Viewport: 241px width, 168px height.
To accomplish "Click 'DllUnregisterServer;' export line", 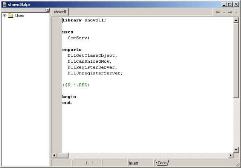I will pos(95,73).
